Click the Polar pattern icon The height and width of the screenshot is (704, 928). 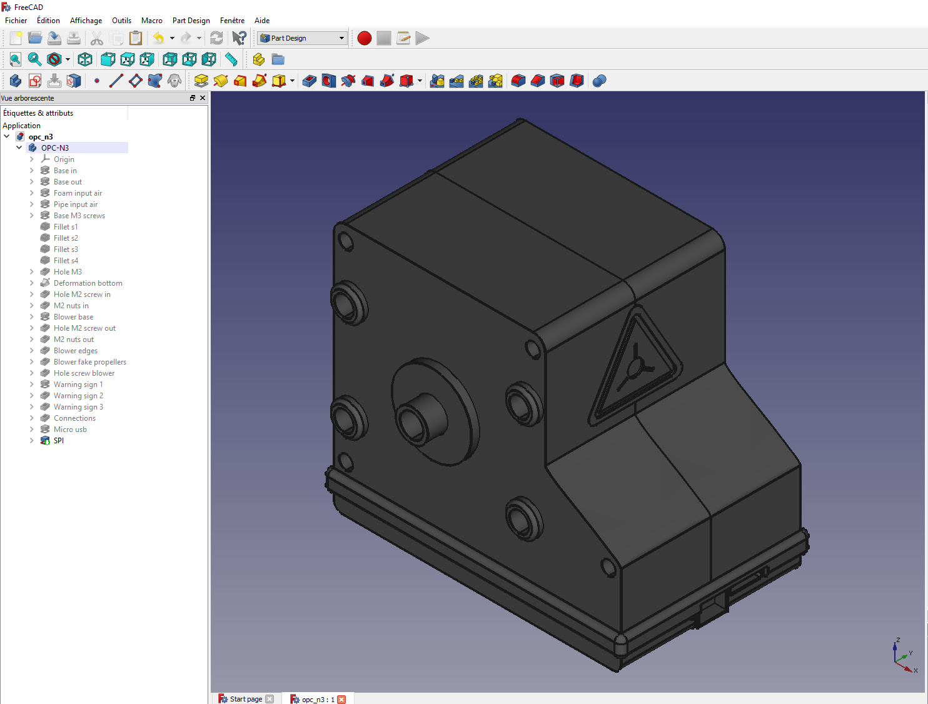tap(476, 81)
